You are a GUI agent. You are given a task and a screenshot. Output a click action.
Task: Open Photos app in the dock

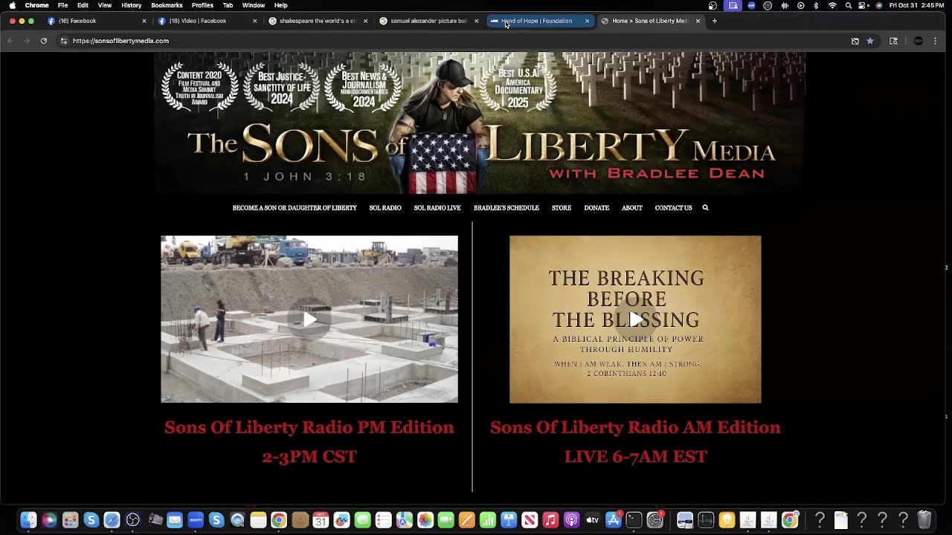tap(425, 520)
